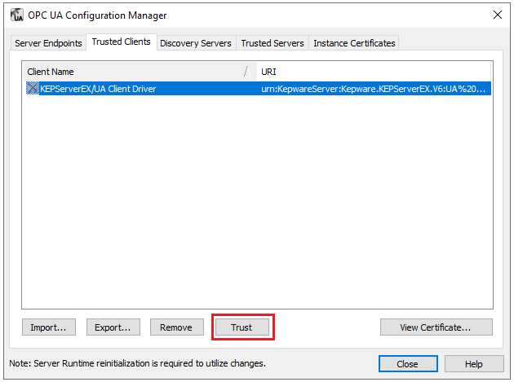Image resolution: width=514 pixels, height=382 pixels.
Task: Go to the Trusted Servers tab
Action: coord(273,43)
